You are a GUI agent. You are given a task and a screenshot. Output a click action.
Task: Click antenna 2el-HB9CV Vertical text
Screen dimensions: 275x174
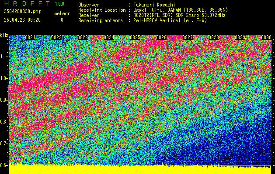click(170, 20)
